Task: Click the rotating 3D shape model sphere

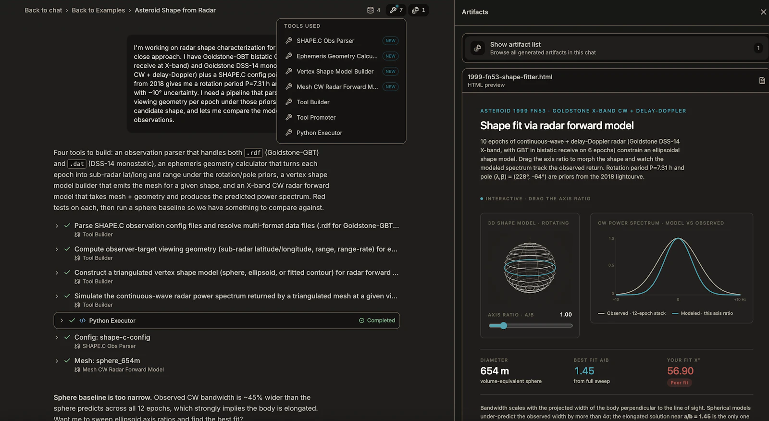Action: point(530,268)
